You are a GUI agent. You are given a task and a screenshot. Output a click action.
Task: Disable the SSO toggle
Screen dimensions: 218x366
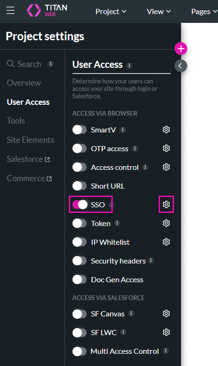coord(80,205)
